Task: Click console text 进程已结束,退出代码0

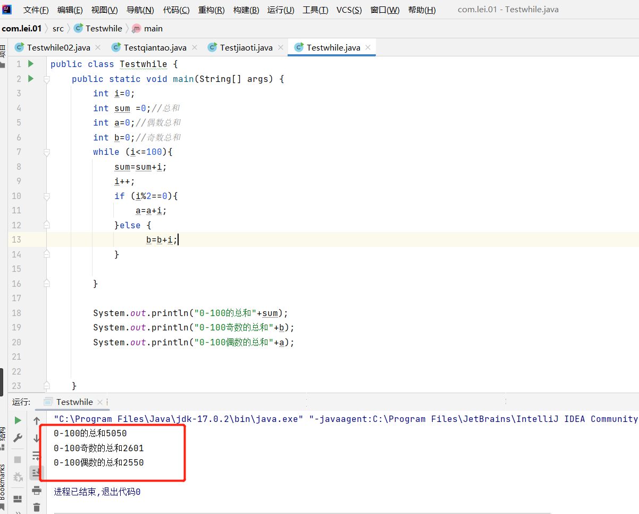Action: (x=97, y=492)
